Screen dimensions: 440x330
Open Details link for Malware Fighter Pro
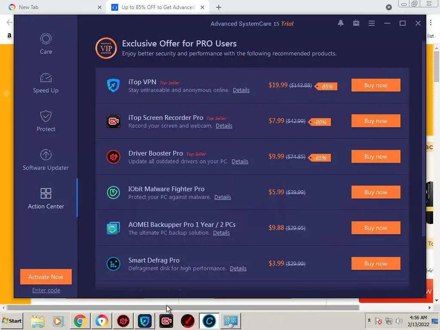223,197
